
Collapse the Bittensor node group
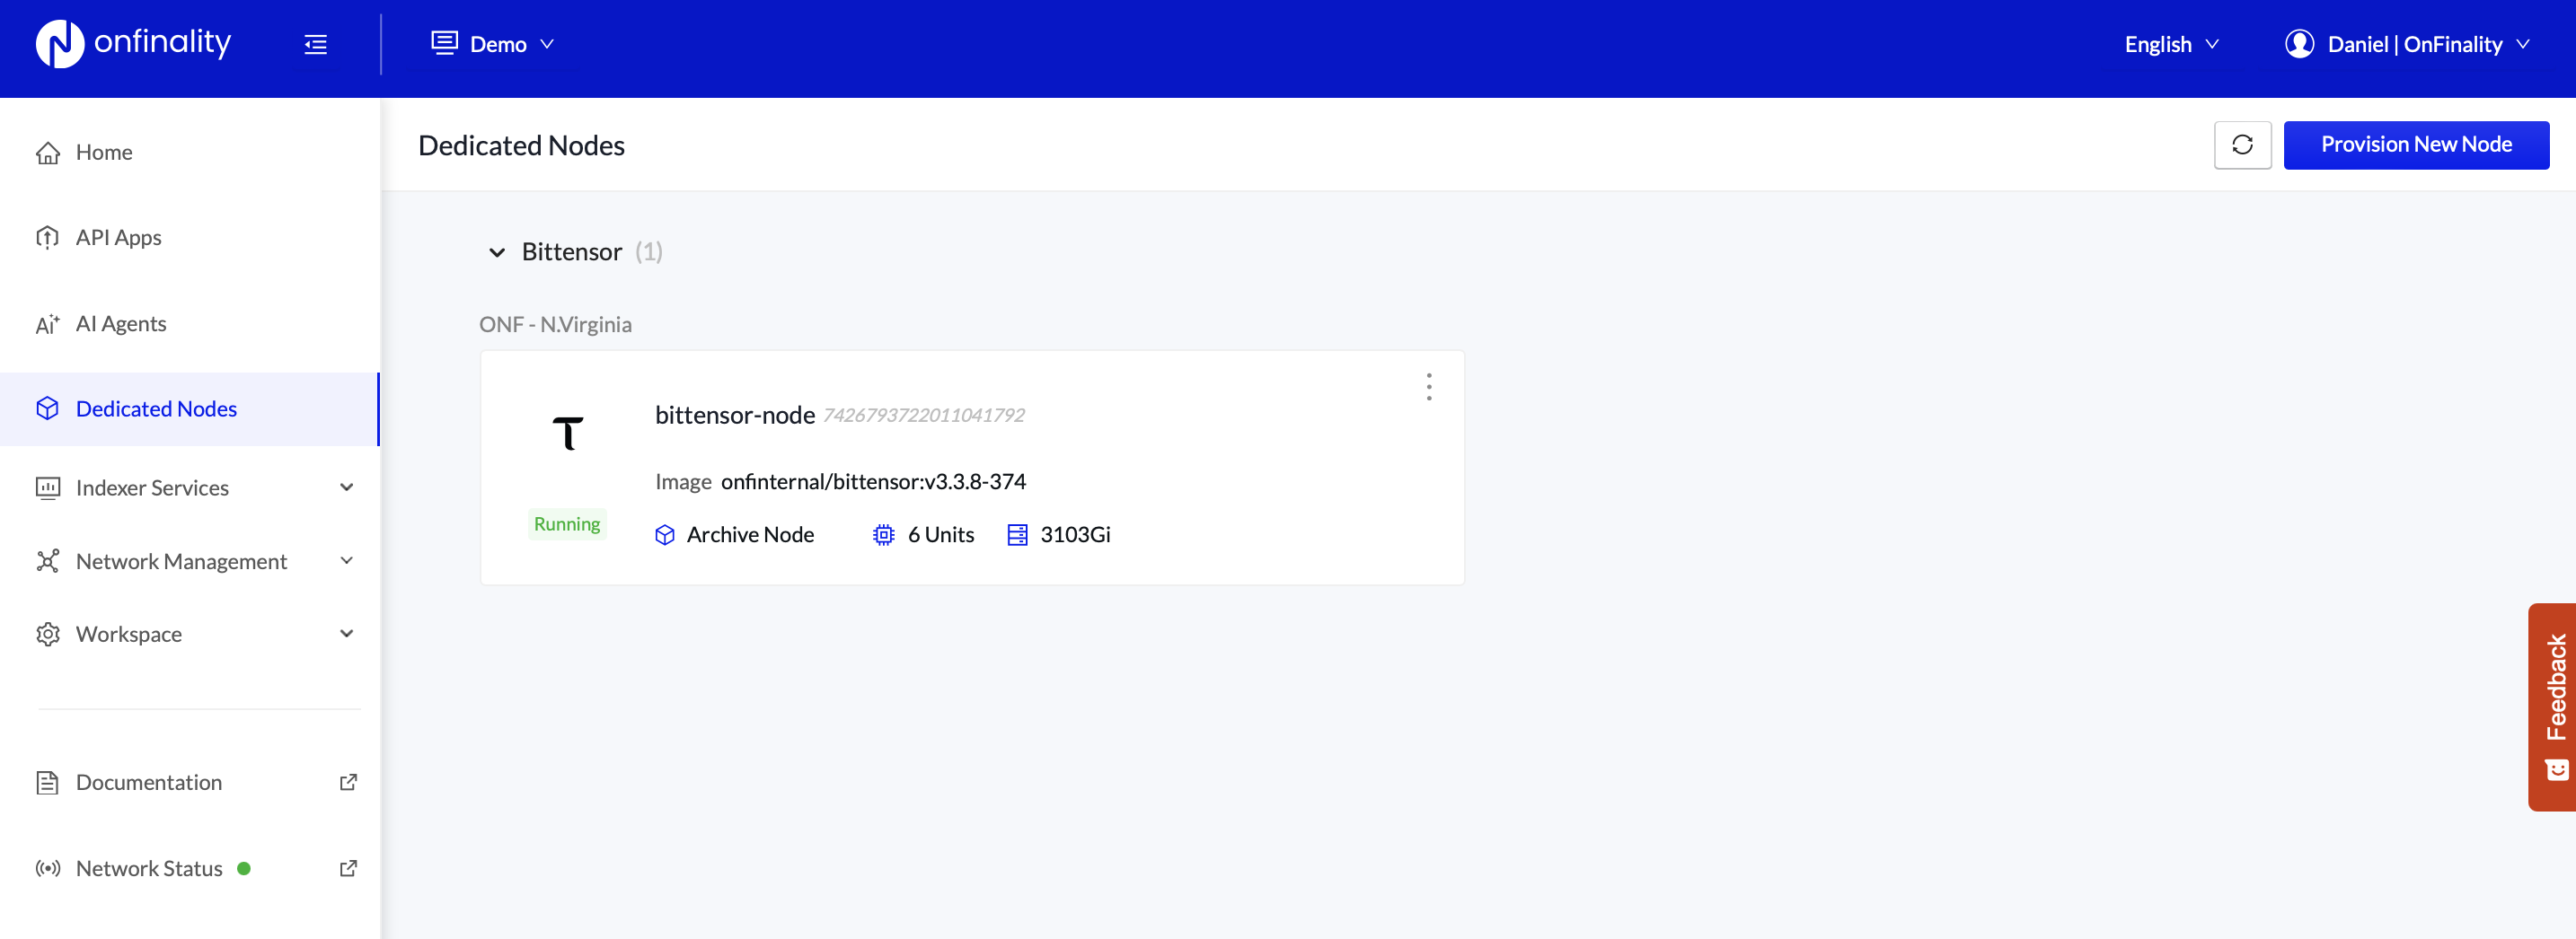click(497, 253)
